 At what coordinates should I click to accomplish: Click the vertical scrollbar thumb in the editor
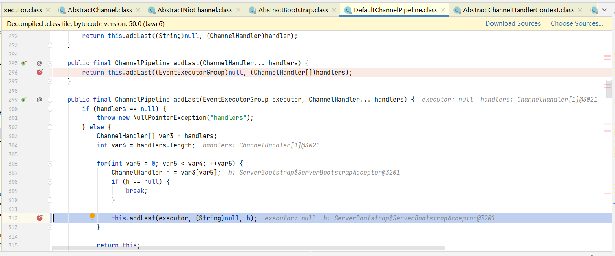pos(609,89)
